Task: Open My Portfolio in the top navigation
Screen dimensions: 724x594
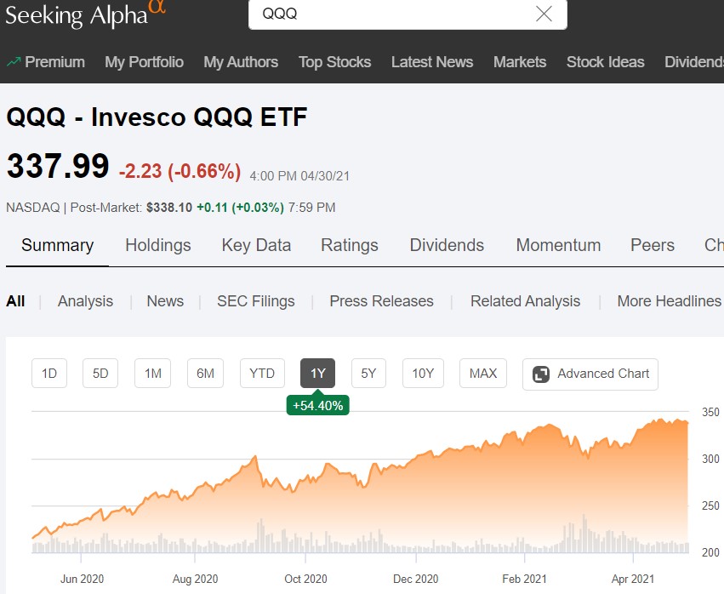Action: (144, 62)
